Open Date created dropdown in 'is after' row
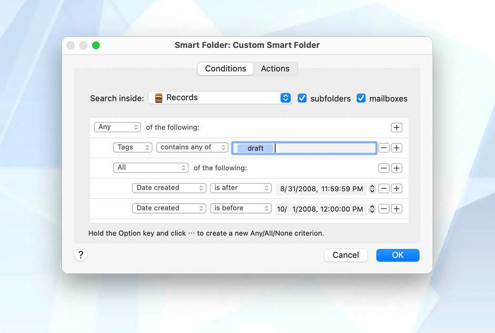This screenshot has height=333, width=495. tap(169, 188)
